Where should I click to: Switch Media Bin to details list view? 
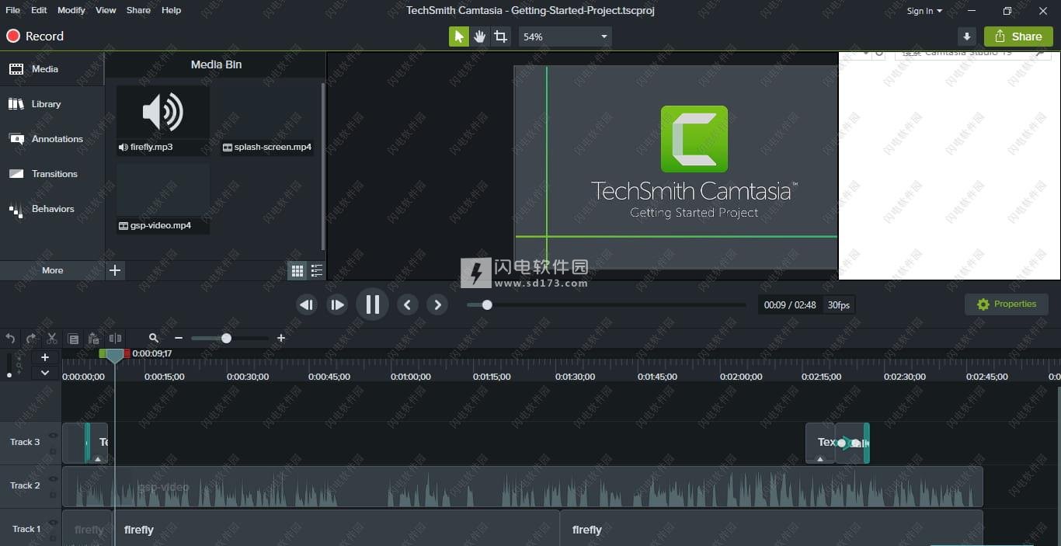coord(317,270)
